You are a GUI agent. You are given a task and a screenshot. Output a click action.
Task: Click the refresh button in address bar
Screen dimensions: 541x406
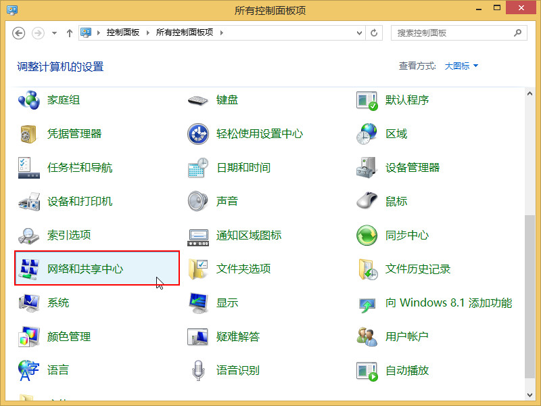(375, 32)
